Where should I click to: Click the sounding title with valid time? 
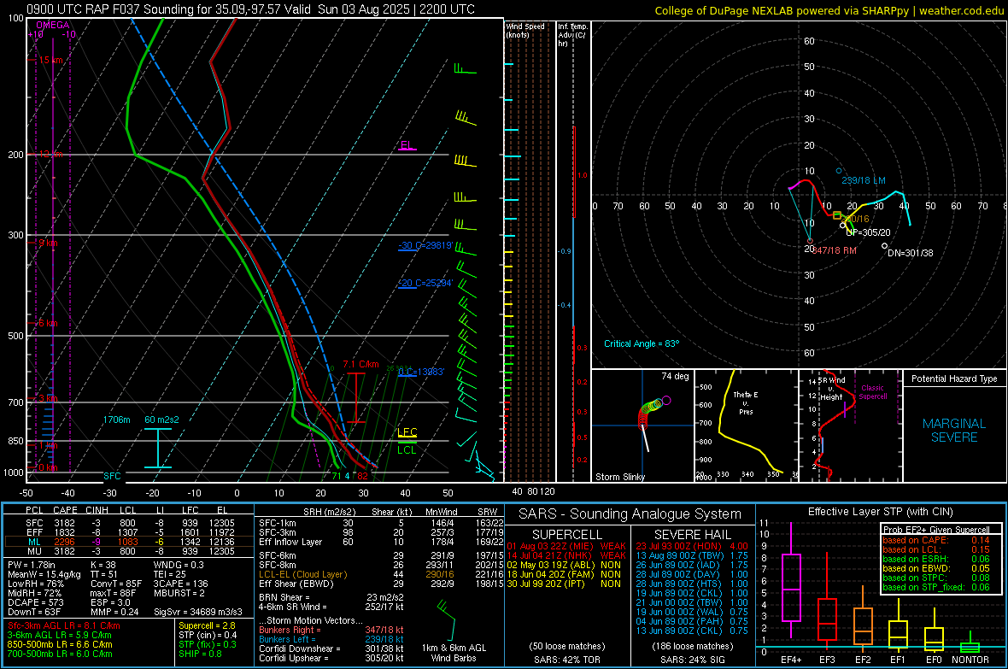click(x=250, y=9)
